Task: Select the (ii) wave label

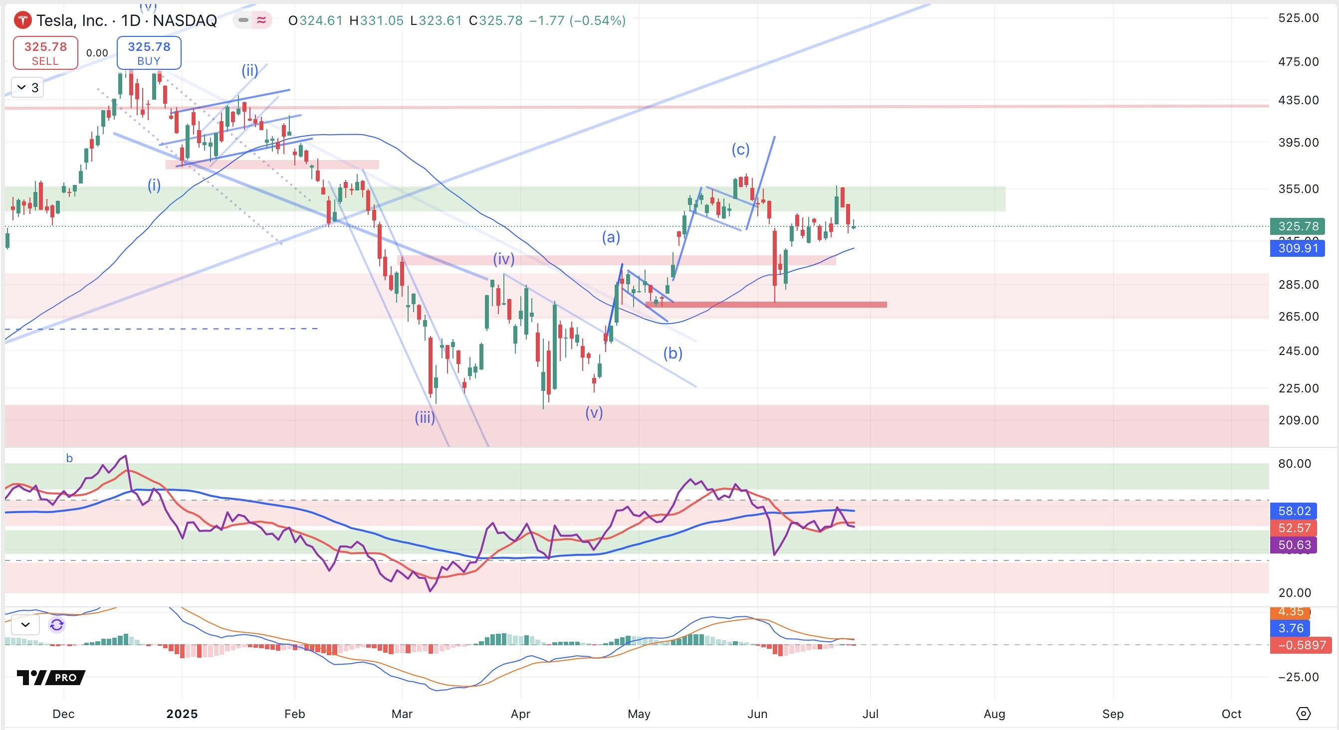Action: pyautogui.click(x=249, y=70)
